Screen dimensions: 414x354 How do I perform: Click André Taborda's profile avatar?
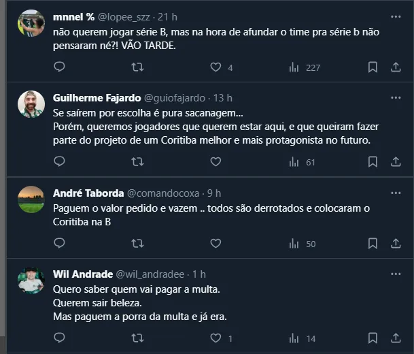point(31,199)
